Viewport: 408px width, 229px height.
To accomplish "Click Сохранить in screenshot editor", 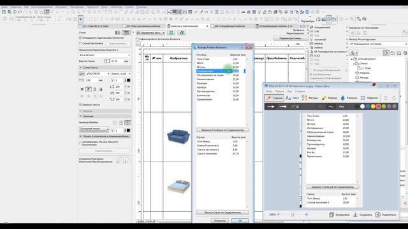I will [363, 215].
